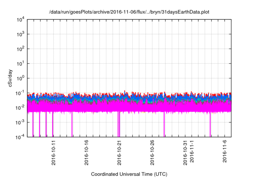Click the magenta dropout spike near 2016-11-04
Viewport: 255px width, 178px height.
pyautogui.click(x=210, y=124)
